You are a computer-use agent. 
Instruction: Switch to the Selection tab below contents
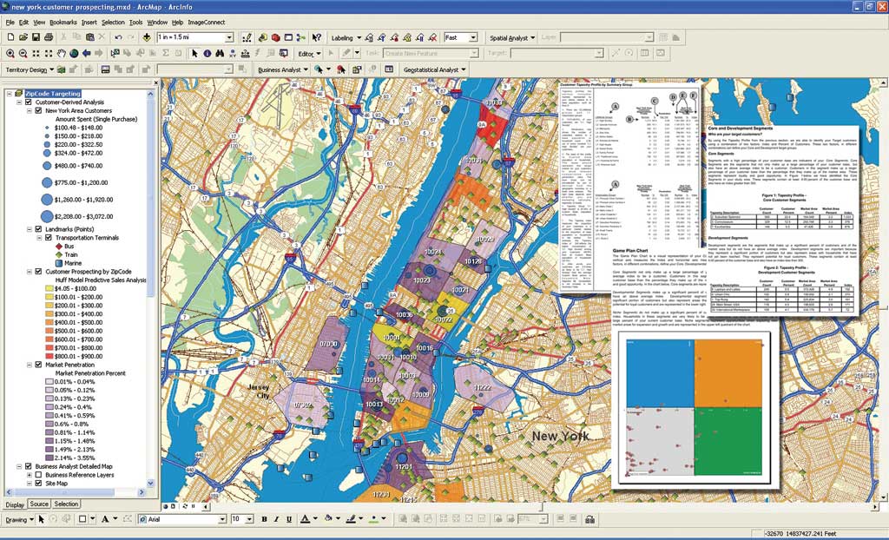(66, 504)
